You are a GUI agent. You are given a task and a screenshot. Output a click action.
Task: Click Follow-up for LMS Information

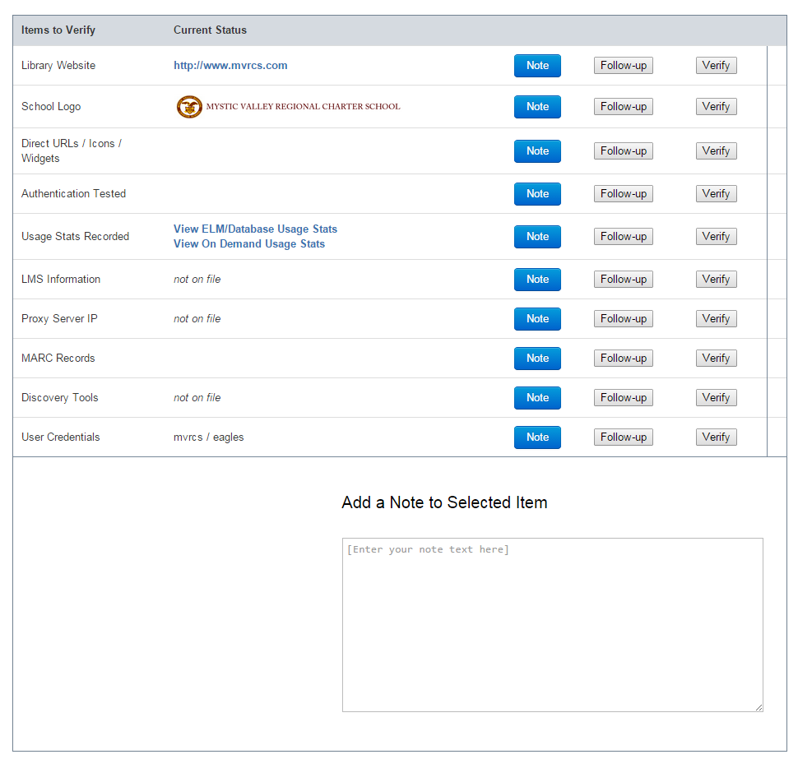click(x=623, y=280)
